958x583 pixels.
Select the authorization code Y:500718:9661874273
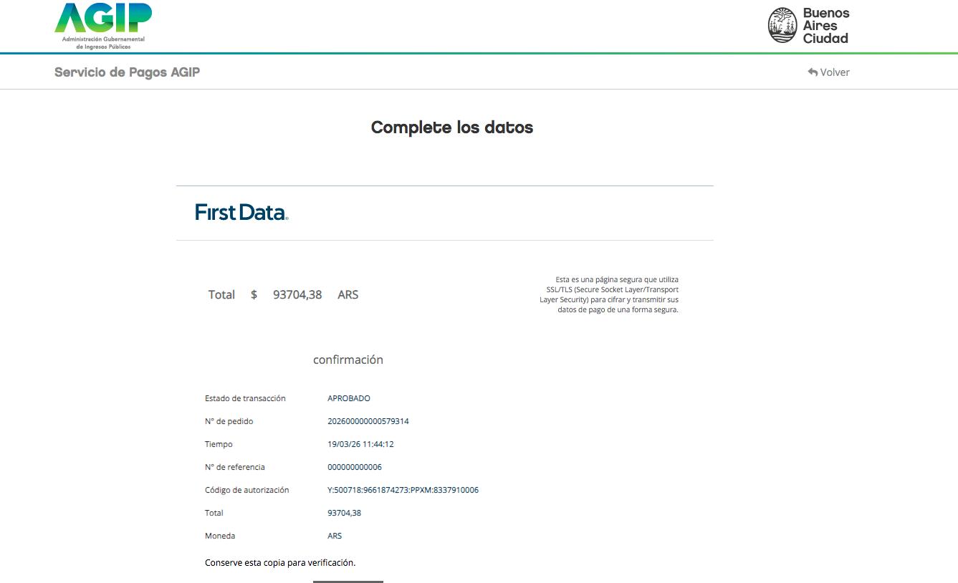(403, 490)
